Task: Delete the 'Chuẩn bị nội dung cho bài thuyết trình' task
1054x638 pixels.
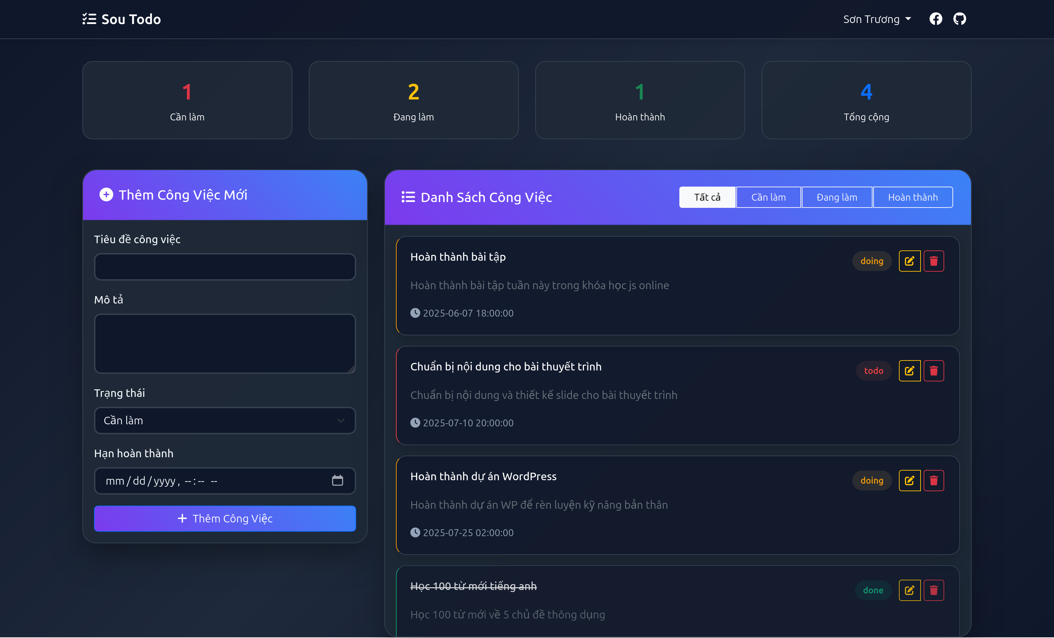Action: click(x=933, y=371)
